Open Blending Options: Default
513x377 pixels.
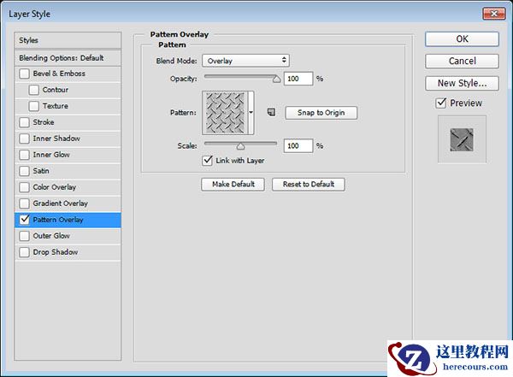click(x=68, y=58)
